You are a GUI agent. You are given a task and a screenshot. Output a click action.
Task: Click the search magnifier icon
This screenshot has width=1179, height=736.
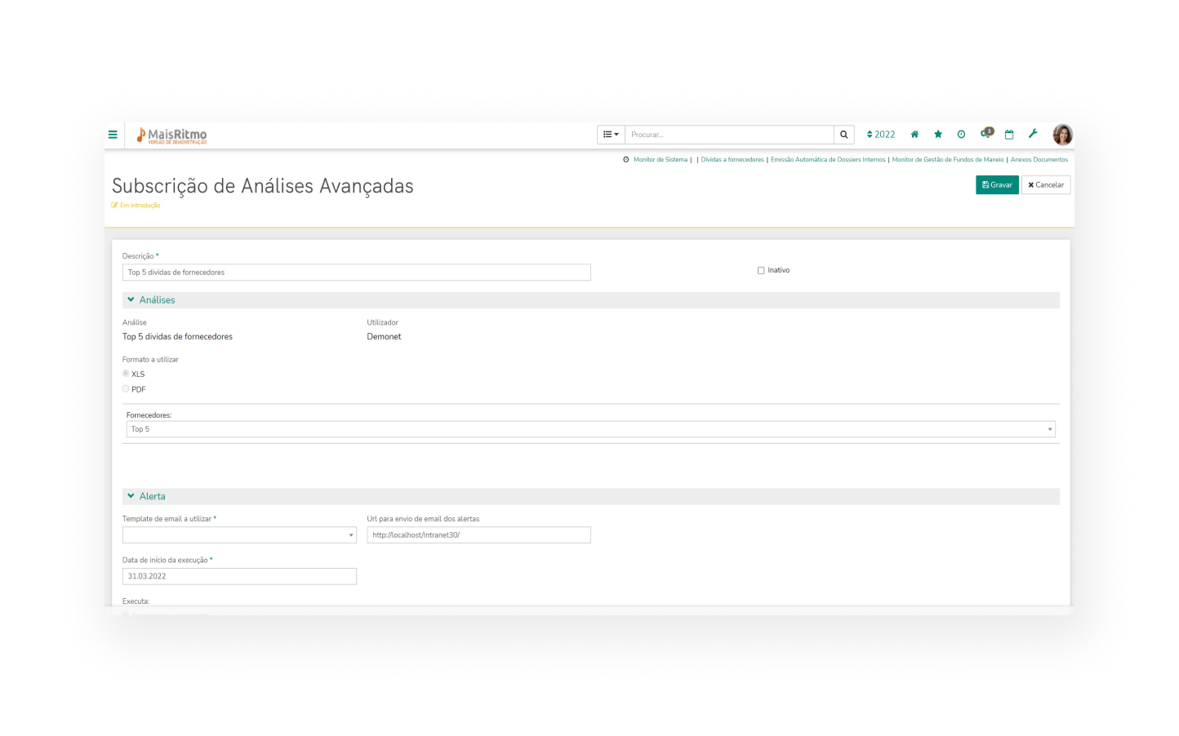pos(843,135)
